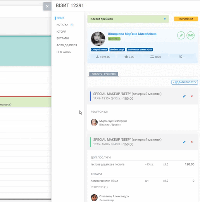Click the client balance 1896.00 indicator
Viewport: 200px width, 202px height.
click(103, 57)
